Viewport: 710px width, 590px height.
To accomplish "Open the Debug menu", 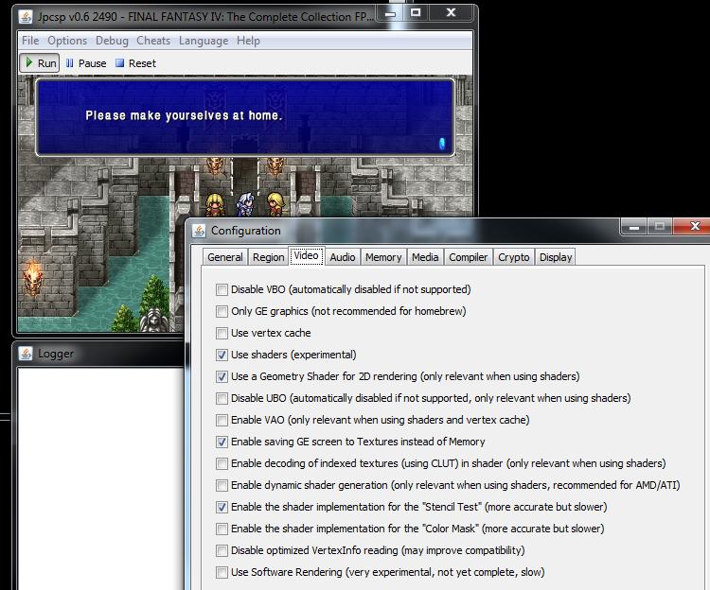I will pyautogui.click(x=112, y=41).
